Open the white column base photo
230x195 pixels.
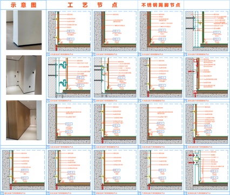tap(24, 30)
